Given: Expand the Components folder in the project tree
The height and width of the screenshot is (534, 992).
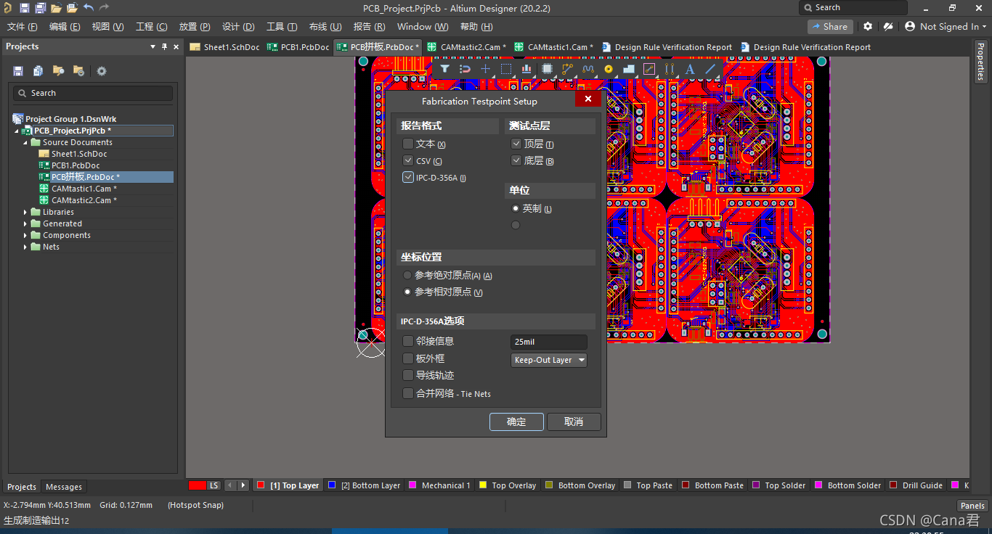Looking at the screenshot, I should click(25, 234).
